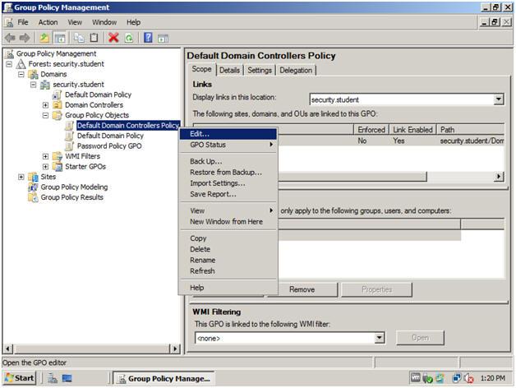Click the Group Policy Results icon
The image size is (516, 388).
coord(33,197)
